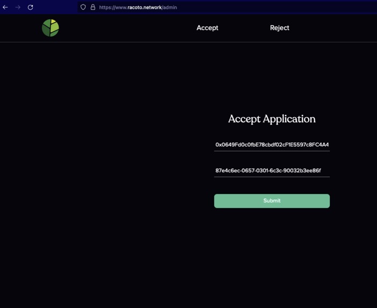Open the Accept tab in navigation
The height and width of the screenshot is (308, 377).
207,28
